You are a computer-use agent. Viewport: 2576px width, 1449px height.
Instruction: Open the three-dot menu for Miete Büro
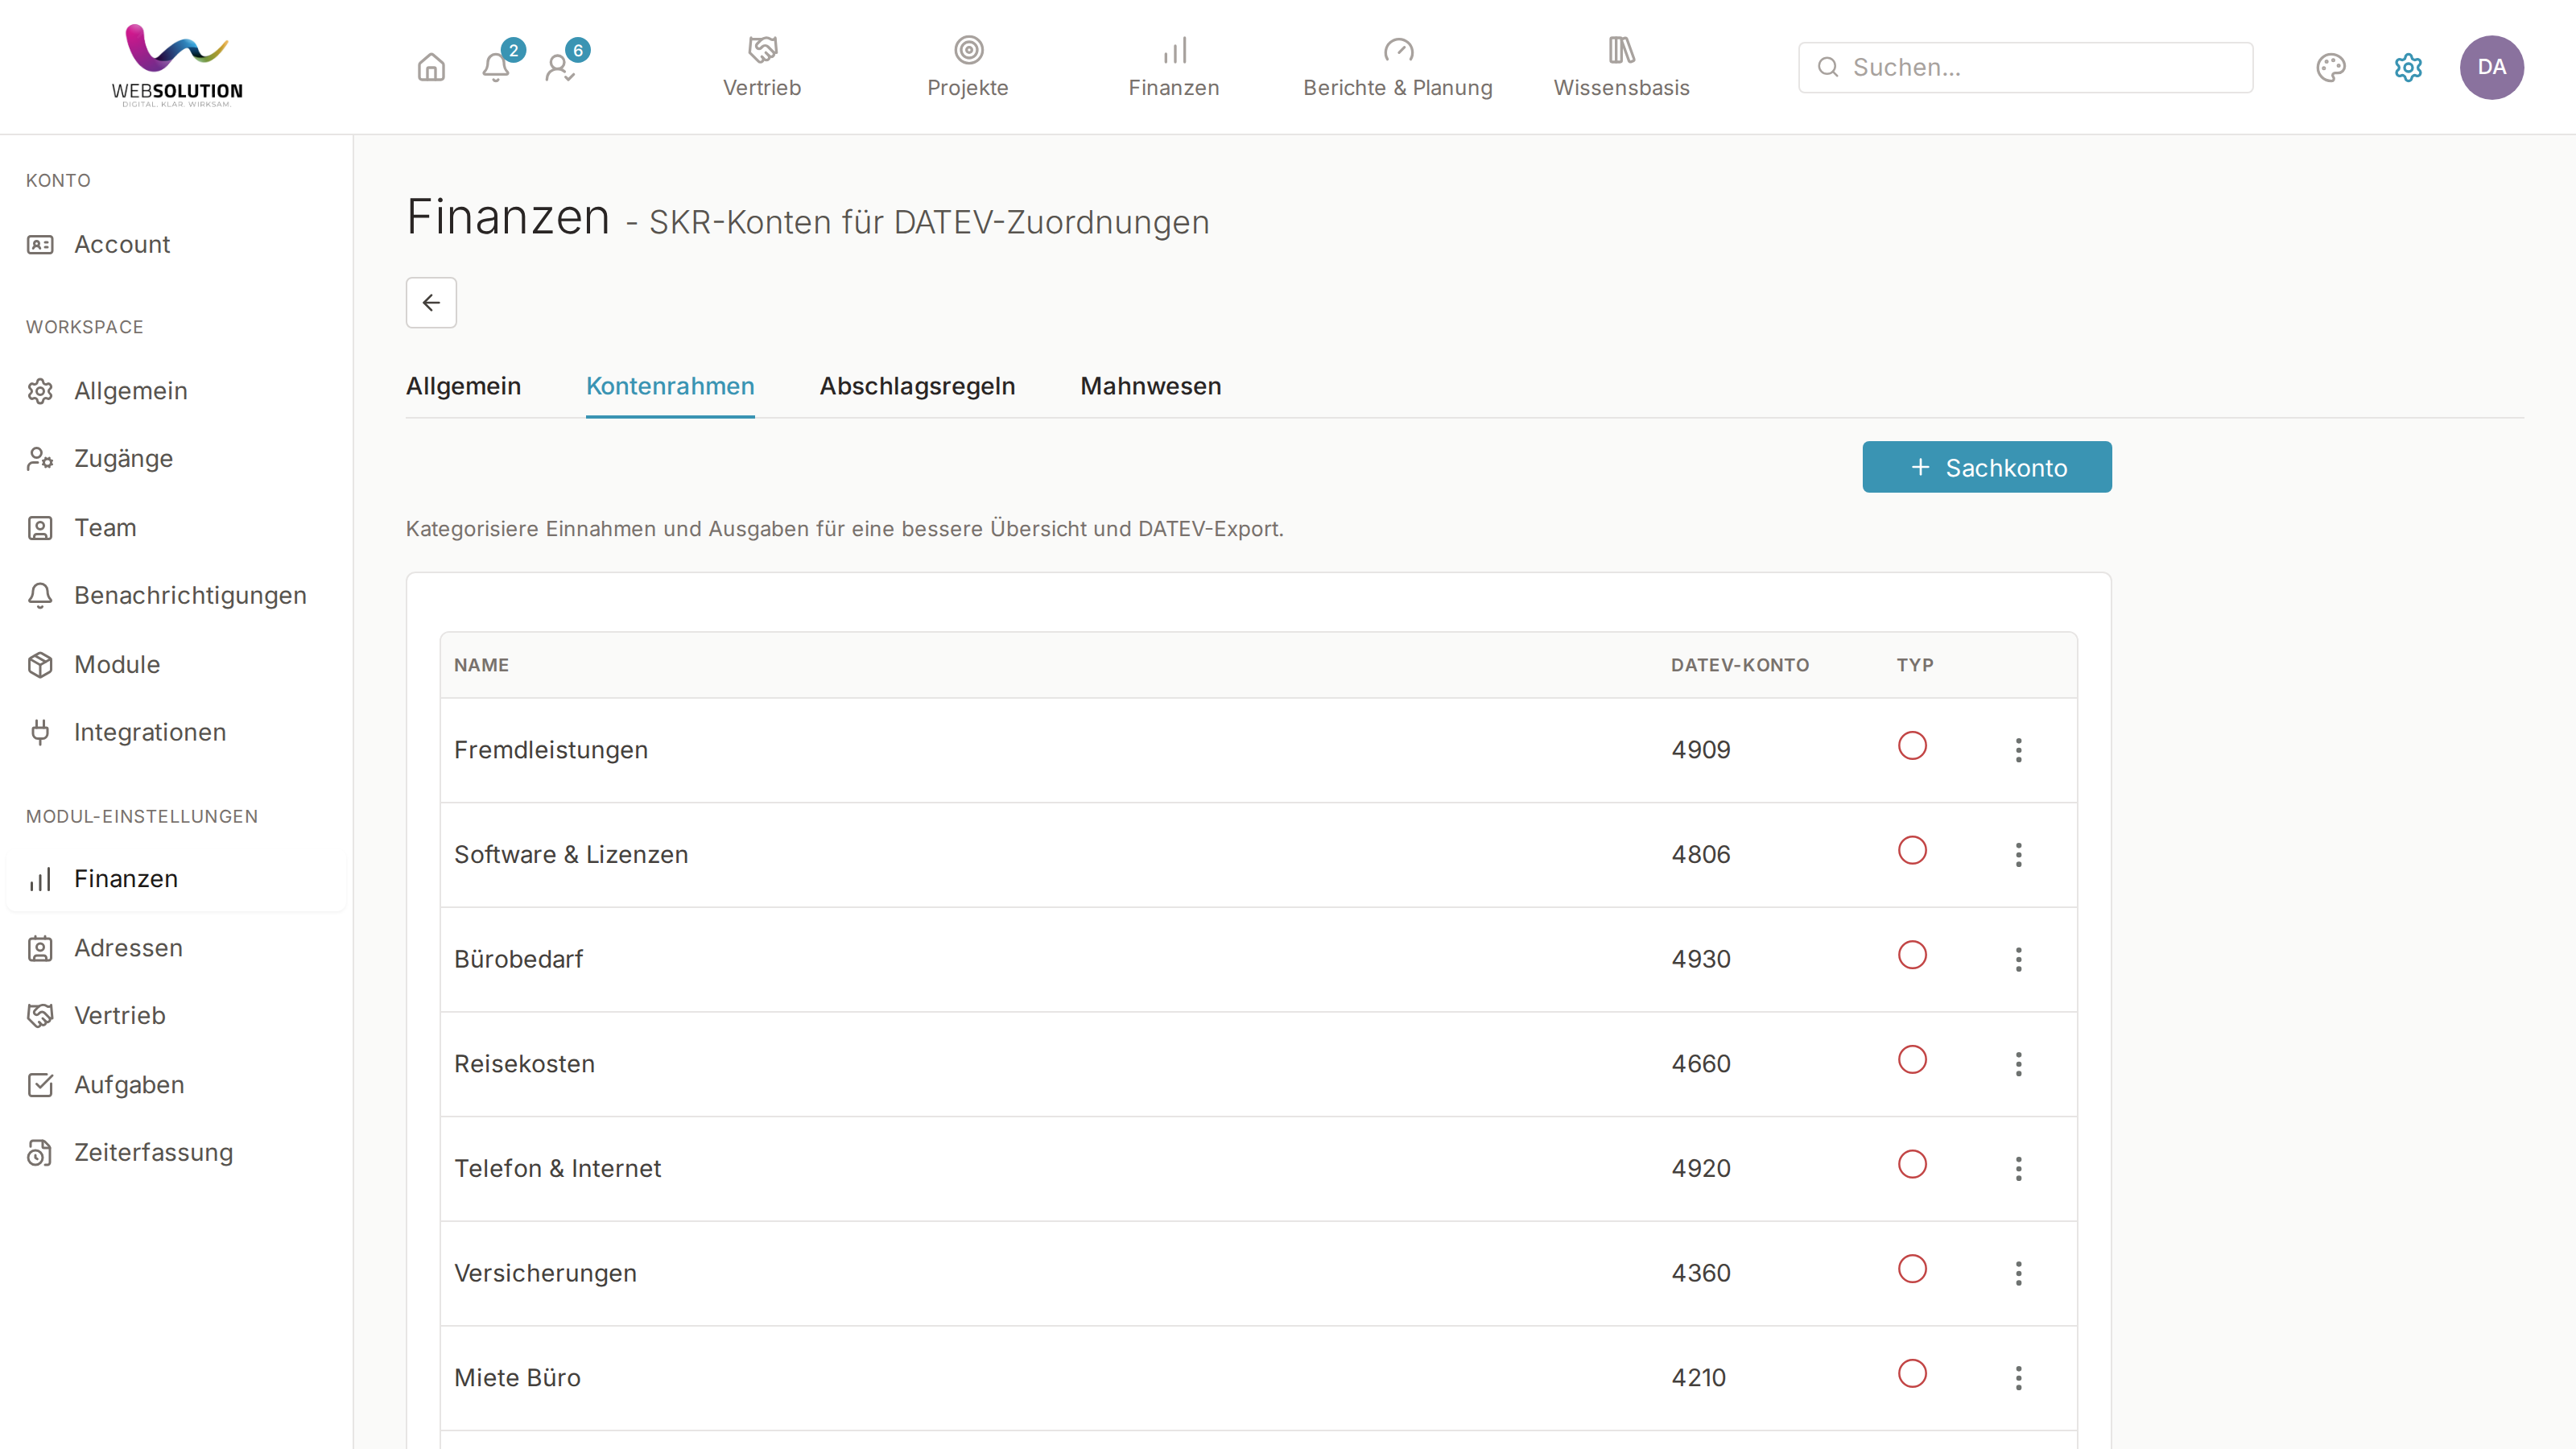click(2018, 1377)
